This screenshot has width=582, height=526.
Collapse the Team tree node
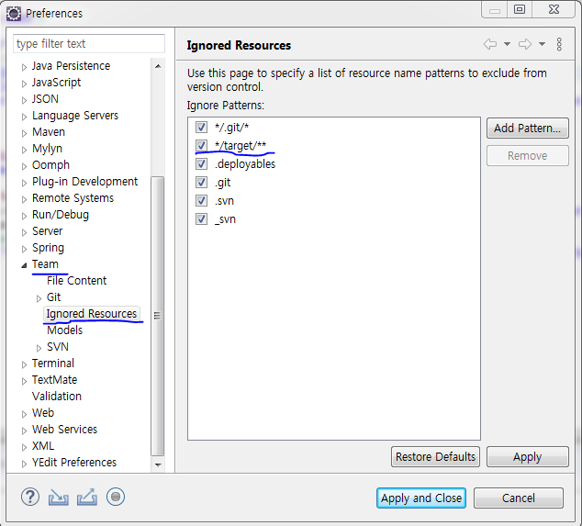[x=24, y=265]
